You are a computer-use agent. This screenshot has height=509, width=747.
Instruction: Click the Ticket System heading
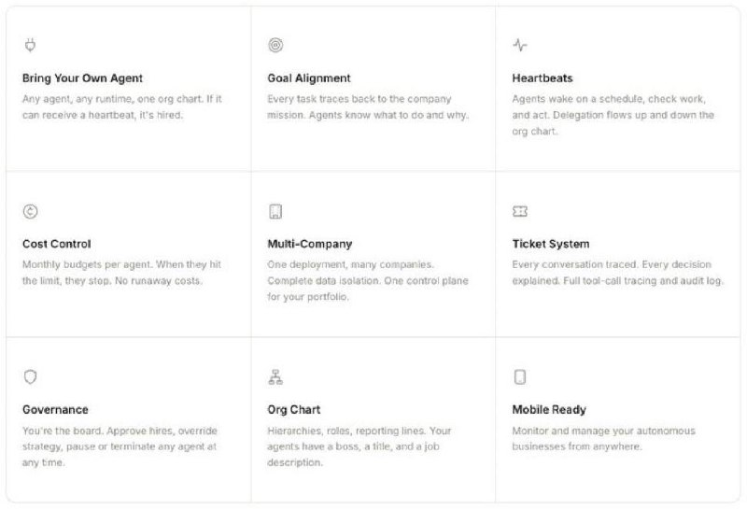point(551,244)
